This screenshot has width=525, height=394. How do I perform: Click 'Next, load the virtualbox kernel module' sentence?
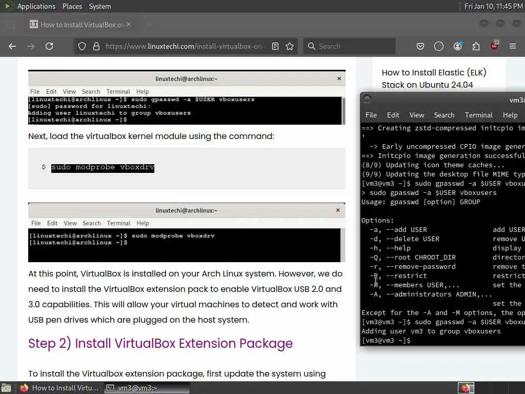pos(151,136)
